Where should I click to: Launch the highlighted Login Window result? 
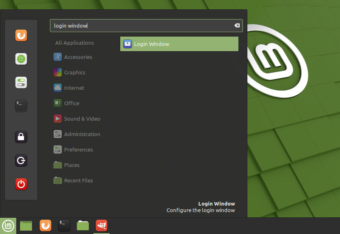pyautogui.click(x=179, y=43)
